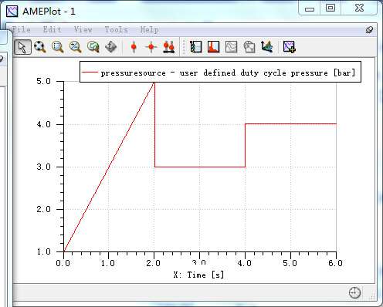This screenshot has width=383, height=307.
Task: Click the zoom-to-fit magnifier icon
Action: tap(40, 47)
